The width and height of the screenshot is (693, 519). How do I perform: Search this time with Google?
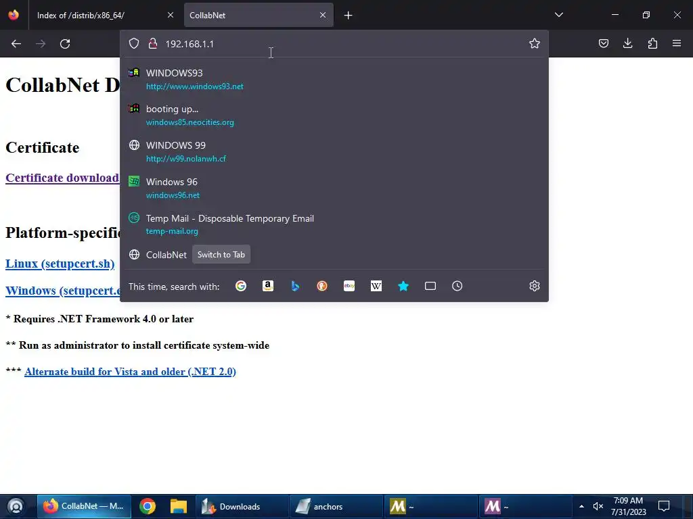[241, 286]
